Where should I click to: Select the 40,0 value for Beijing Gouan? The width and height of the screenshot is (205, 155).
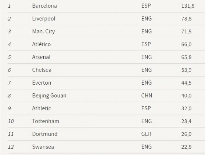[187, 96]
